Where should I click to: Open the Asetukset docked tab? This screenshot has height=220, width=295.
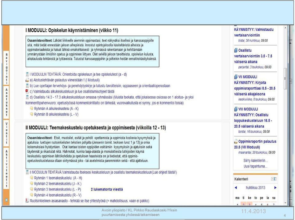(6, 103)
